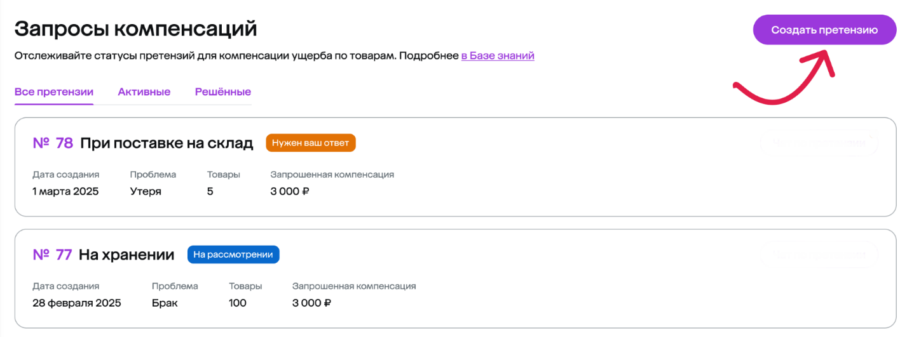This screenshot has width=907, height=337.
Task: Click the Создать претензию button
Action: point(824,30)
